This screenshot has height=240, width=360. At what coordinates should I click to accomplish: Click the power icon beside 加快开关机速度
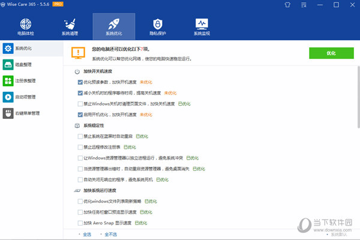(77, 71)
